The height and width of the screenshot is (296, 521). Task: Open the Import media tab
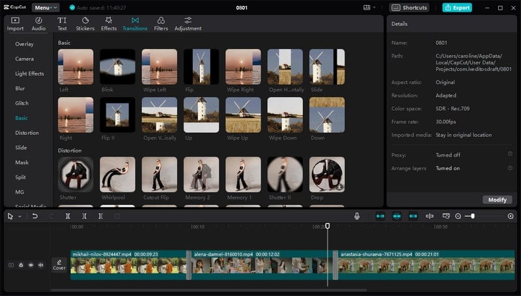(x=15, y=24)
